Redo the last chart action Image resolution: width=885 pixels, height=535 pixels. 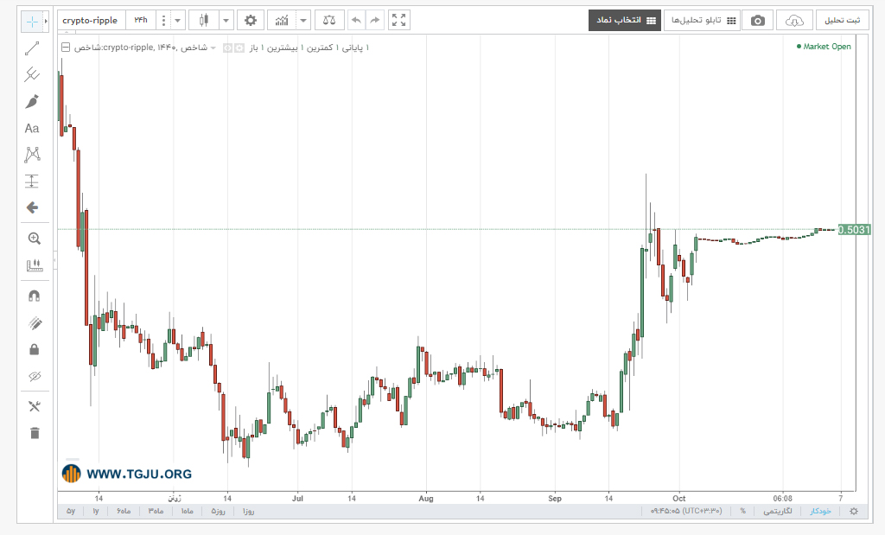375,21
